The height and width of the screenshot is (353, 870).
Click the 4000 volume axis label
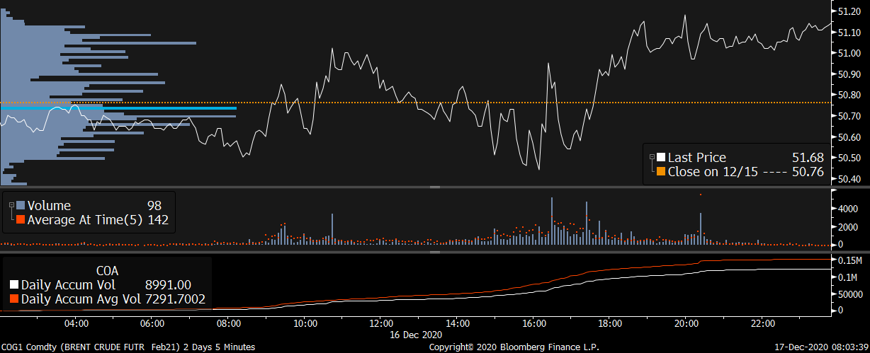pyautogui.click(x=849, y=209)
